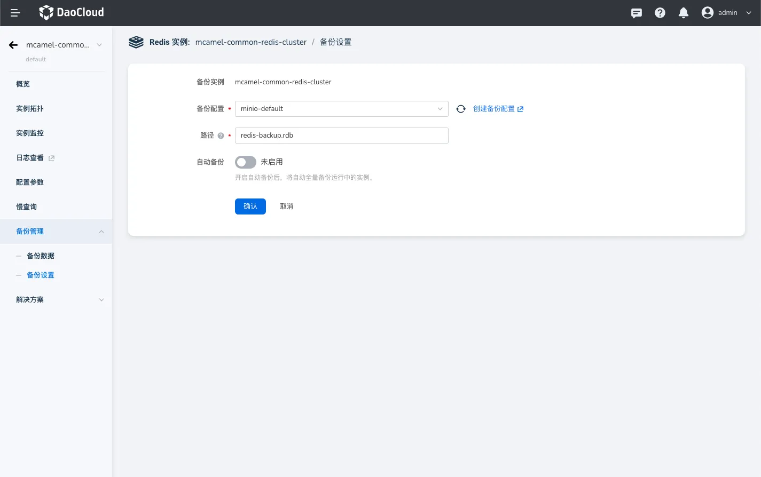761x477 pixels.
Task: Open the 创建备份配置 link
Action: coord(498,109)
